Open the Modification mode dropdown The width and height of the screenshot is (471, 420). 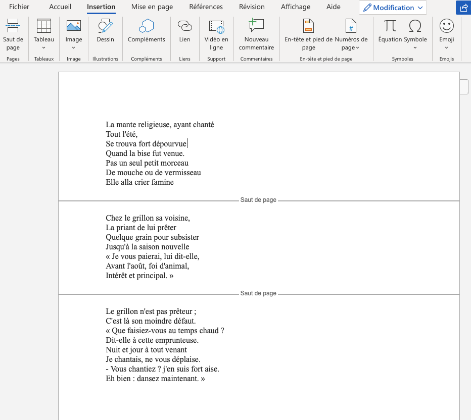coord(393,8)
